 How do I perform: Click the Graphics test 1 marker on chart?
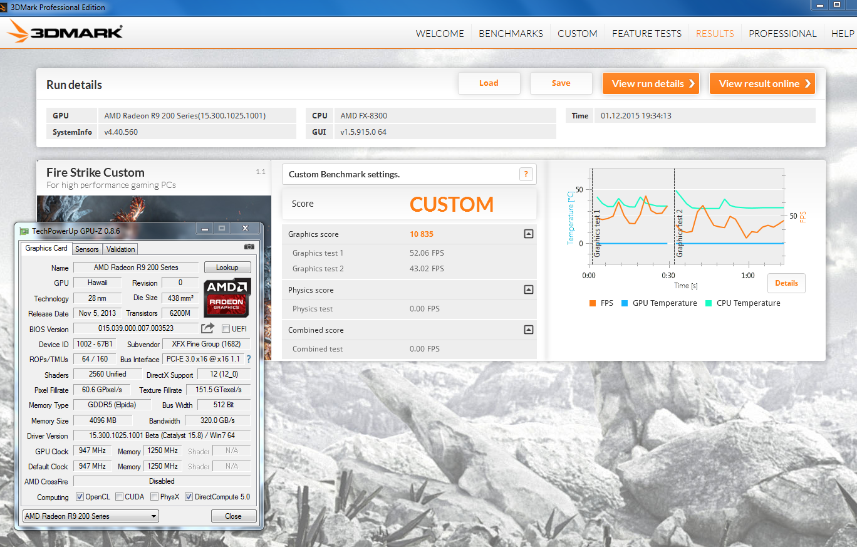pos(597,233)
